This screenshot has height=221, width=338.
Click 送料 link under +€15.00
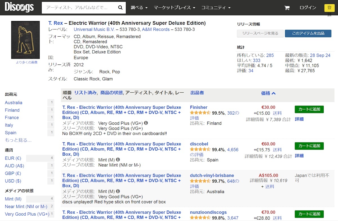point(277,113)
